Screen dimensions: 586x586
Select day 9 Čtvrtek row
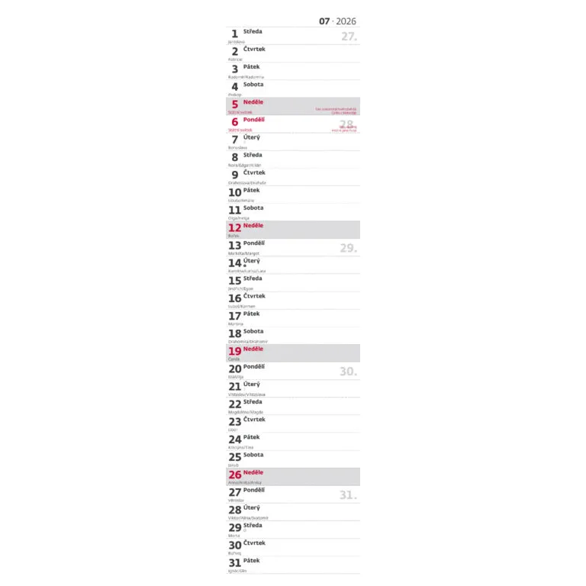click(247, 174)
